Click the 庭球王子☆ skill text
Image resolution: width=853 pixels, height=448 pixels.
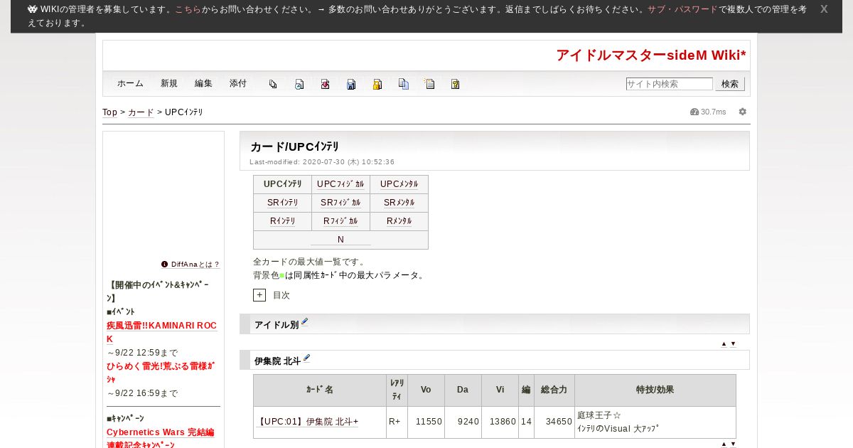tap(599, 415)
